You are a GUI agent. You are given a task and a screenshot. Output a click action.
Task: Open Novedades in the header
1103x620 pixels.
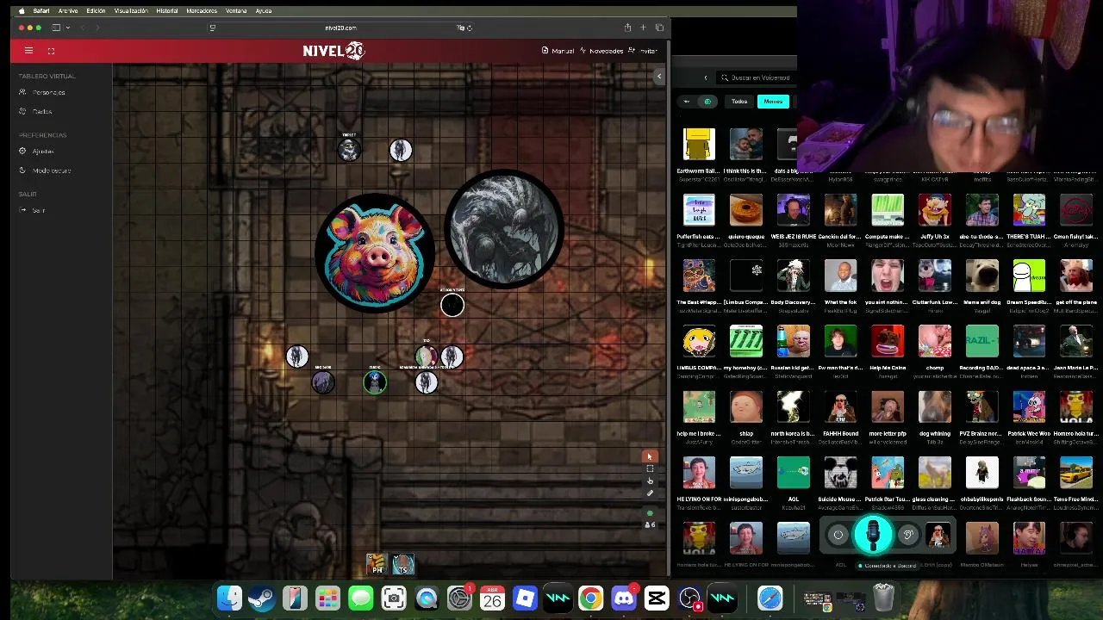(601, 51)
